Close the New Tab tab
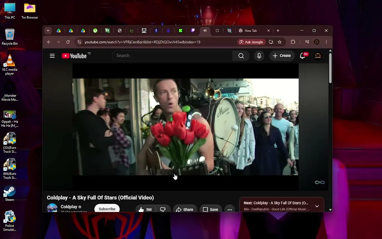 268,31
